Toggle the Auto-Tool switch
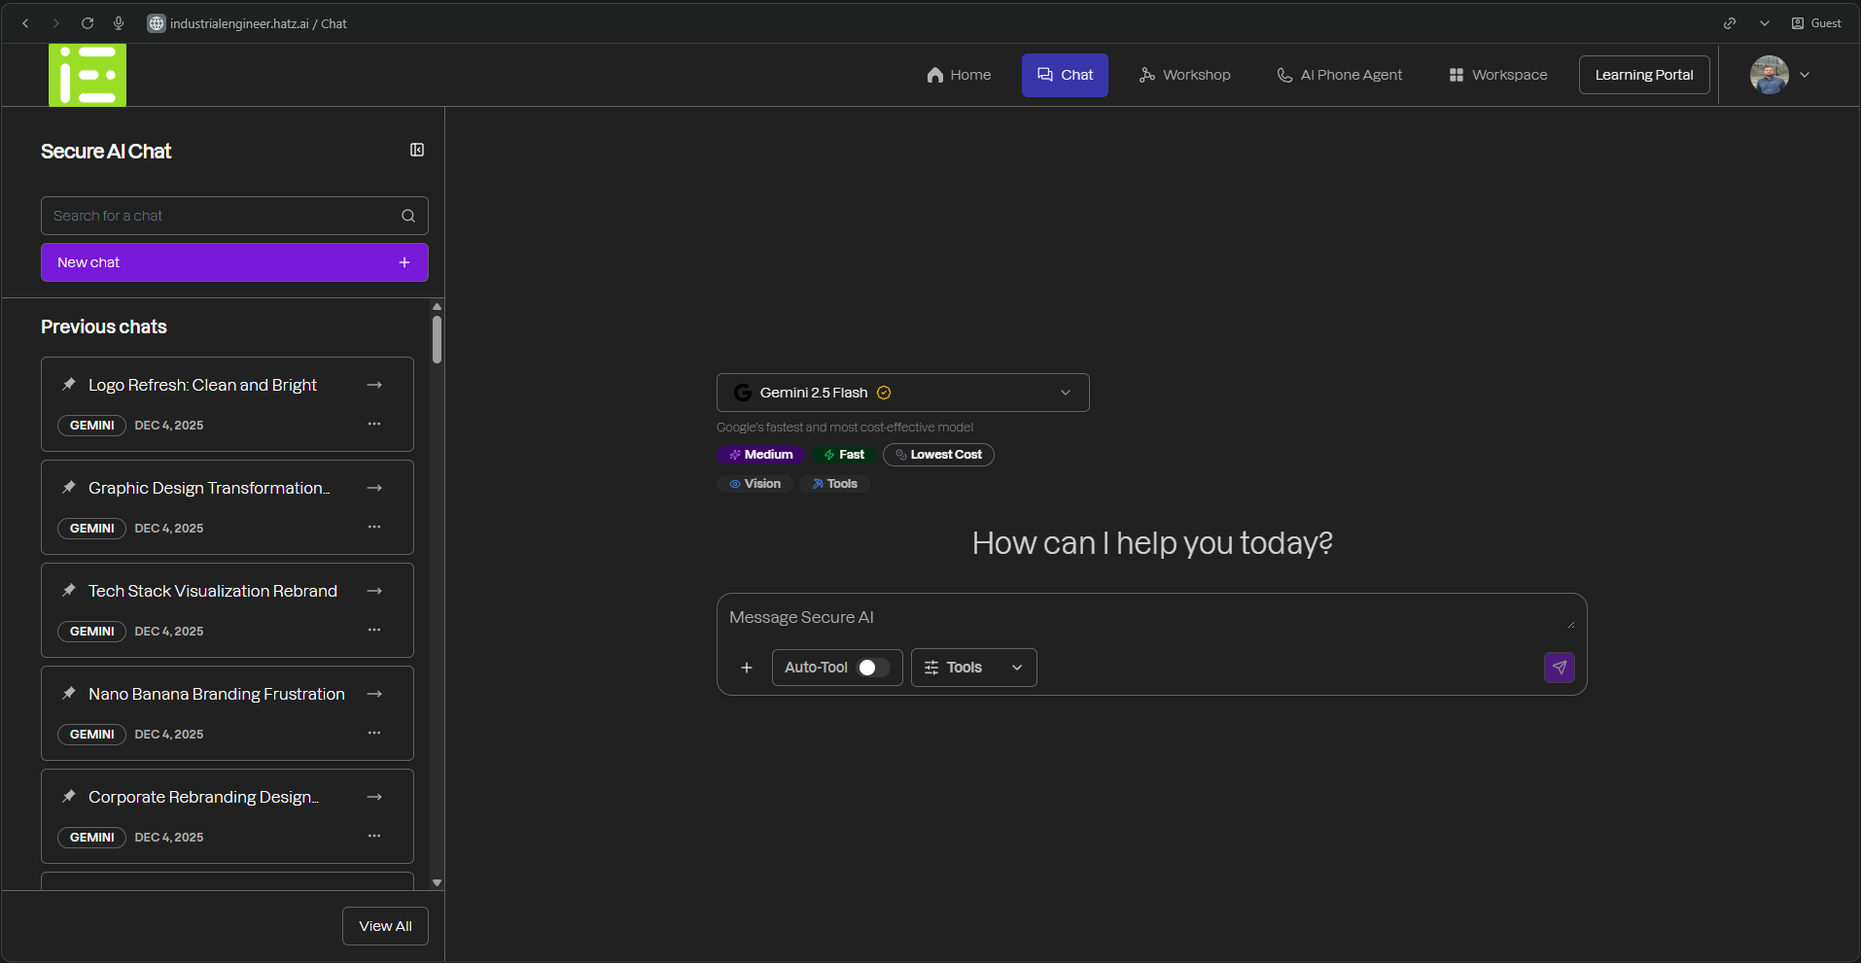 872,668
